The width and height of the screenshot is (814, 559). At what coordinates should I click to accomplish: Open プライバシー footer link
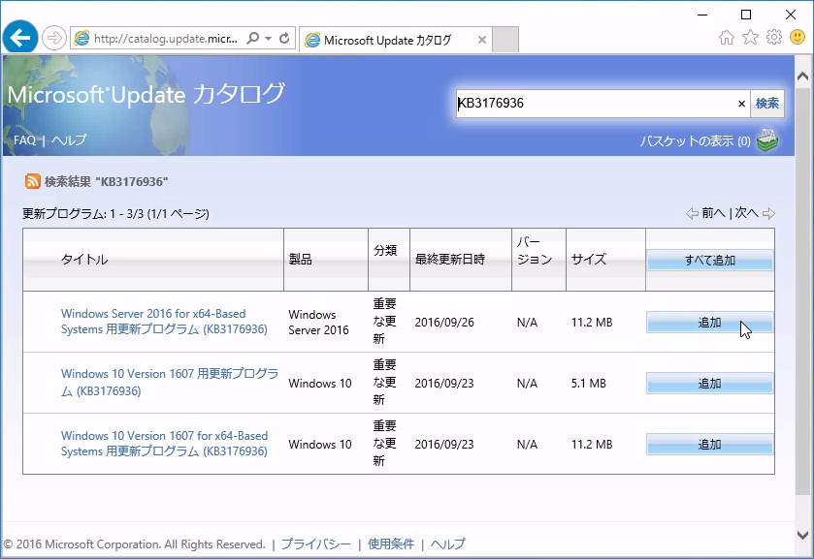coord(316,543)
